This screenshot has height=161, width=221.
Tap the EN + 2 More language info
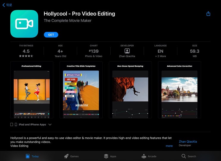(x=161, y=51)
